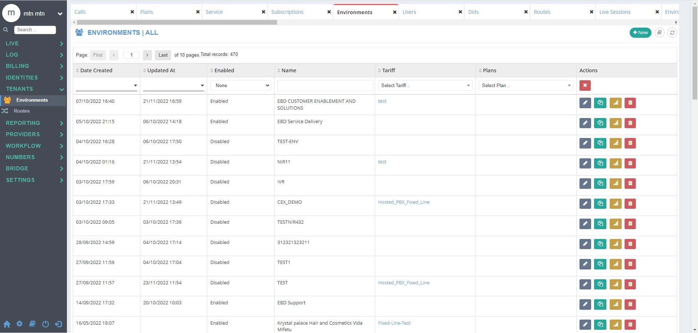Open the Select Plan dropdown
Image resolution: width=698 pixels, height=333 pixels.
(x=526, y=85)
